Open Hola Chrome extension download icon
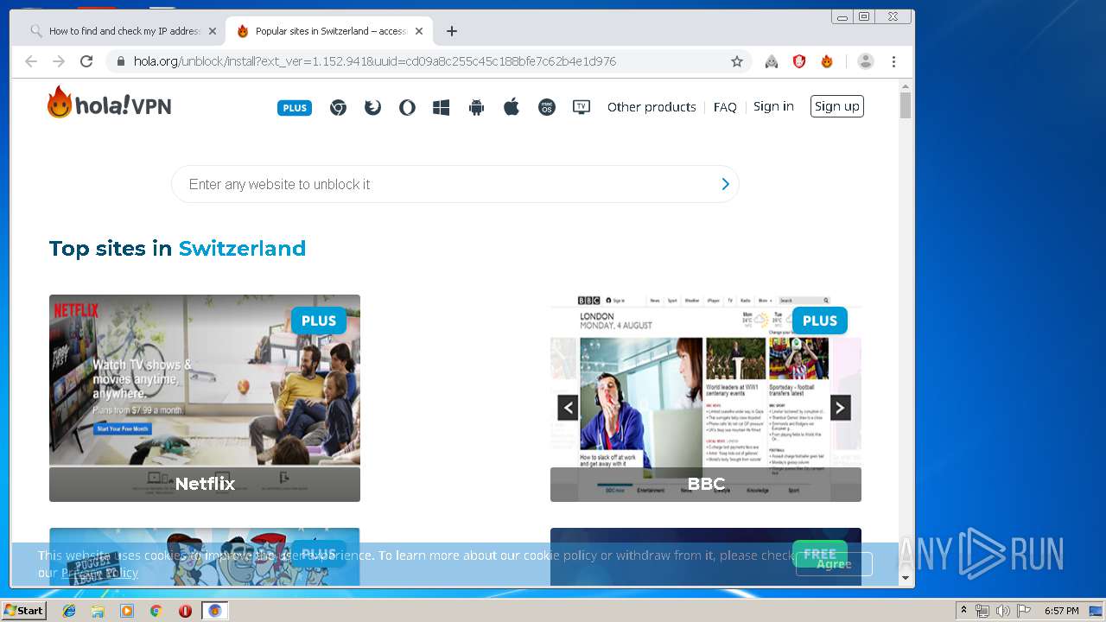 pos(338,107)
